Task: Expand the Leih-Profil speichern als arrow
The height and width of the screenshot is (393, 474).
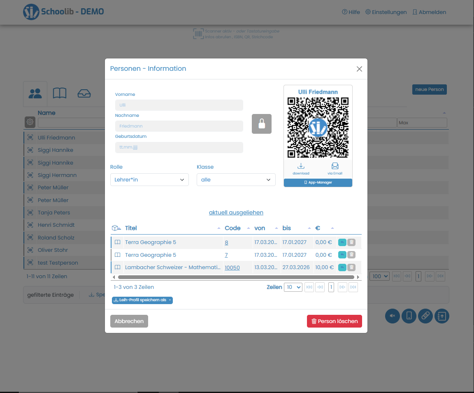Action: (x=170, y=300)
